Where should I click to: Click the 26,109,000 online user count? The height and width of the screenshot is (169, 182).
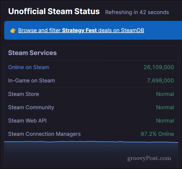(x=159, y=67)
